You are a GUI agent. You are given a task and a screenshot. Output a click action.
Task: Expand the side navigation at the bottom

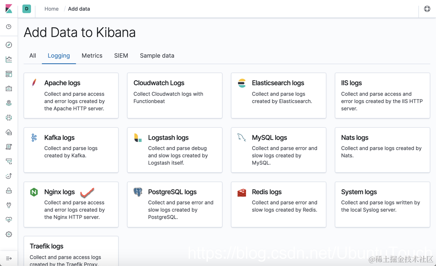click(9, 258)
